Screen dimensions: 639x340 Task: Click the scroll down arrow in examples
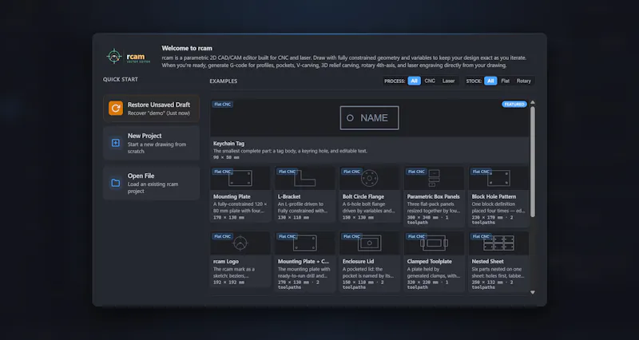pyautogui.click(x=532, y=292)
